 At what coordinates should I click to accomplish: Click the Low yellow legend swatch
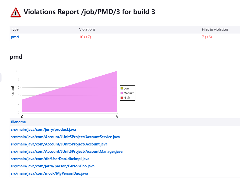pyautogui.click(x=122, y=88)
